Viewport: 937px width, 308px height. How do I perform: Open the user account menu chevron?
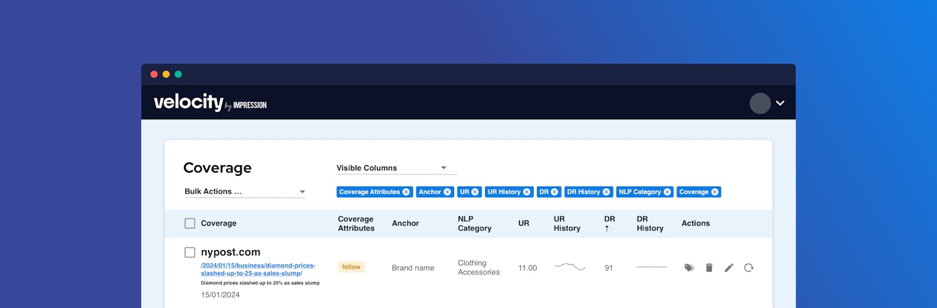tap(780, 103)
